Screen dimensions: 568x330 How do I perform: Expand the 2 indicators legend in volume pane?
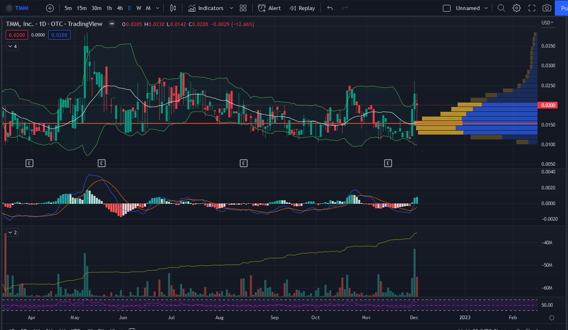[12, 233]
